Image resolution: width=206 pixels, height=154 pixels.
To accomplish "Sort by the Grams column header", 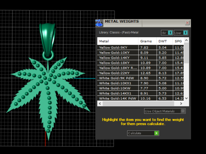I will (147, 41).
